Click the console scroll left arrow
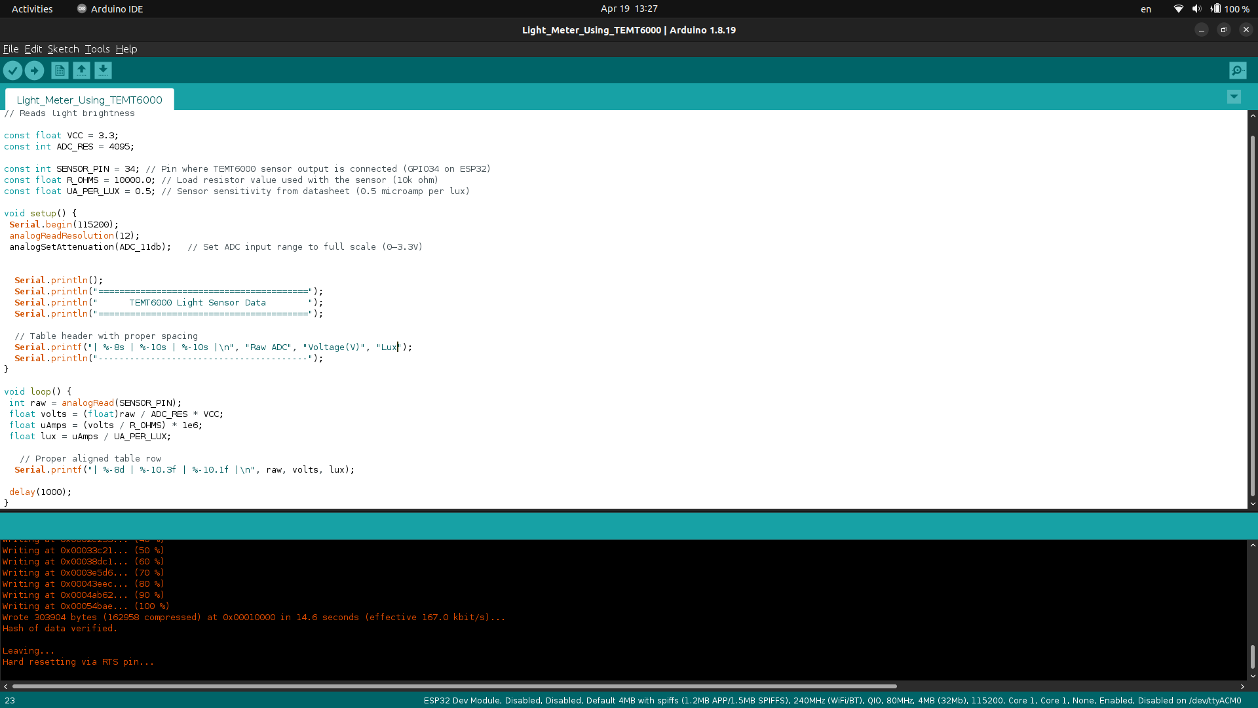 (x=6, y=686)
